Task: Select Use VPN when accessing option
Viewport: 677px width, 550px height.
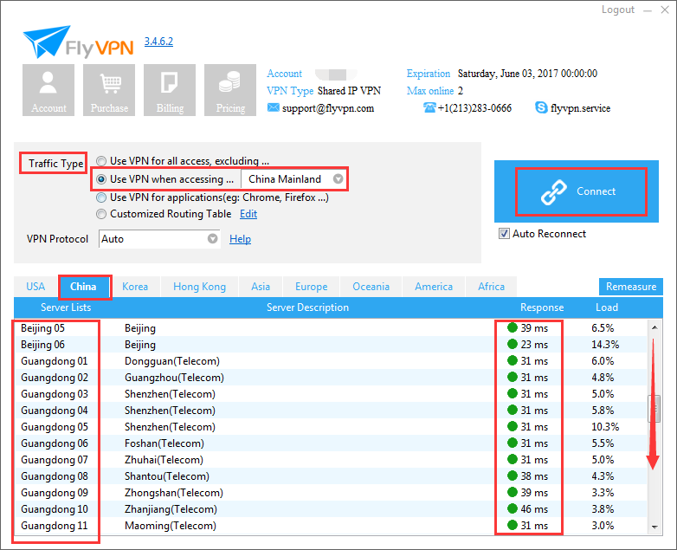Action: tap(101, 179)
